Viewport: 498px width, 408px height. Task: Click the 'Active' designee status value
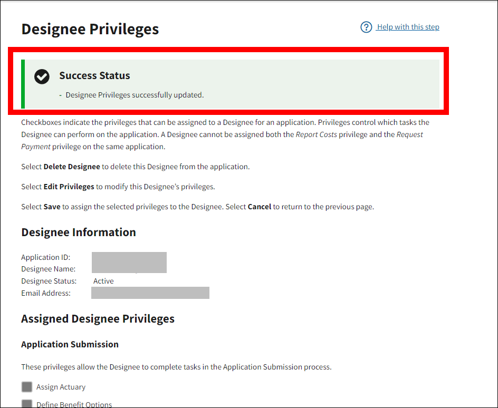[x=103, y=281]
